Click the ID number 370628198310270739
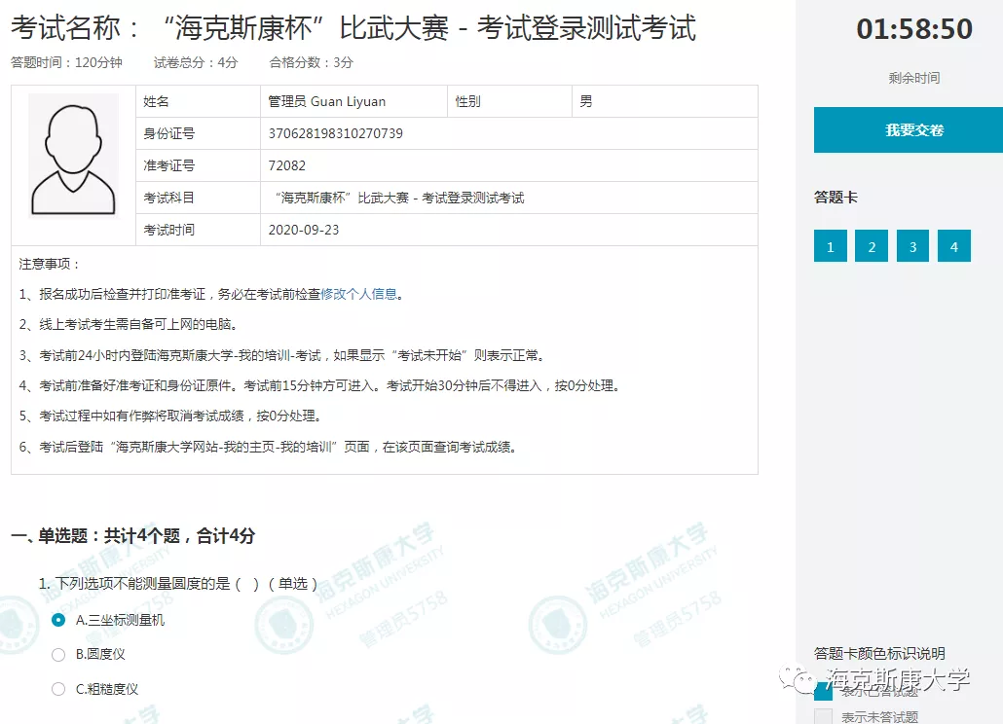Viewport: 1003px width, 724px height. 335,133
